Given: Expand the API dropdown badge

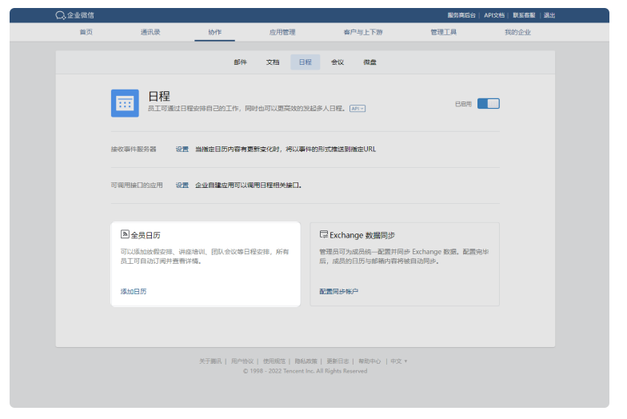Looking at the screenshot, I should tap(357, 108).
